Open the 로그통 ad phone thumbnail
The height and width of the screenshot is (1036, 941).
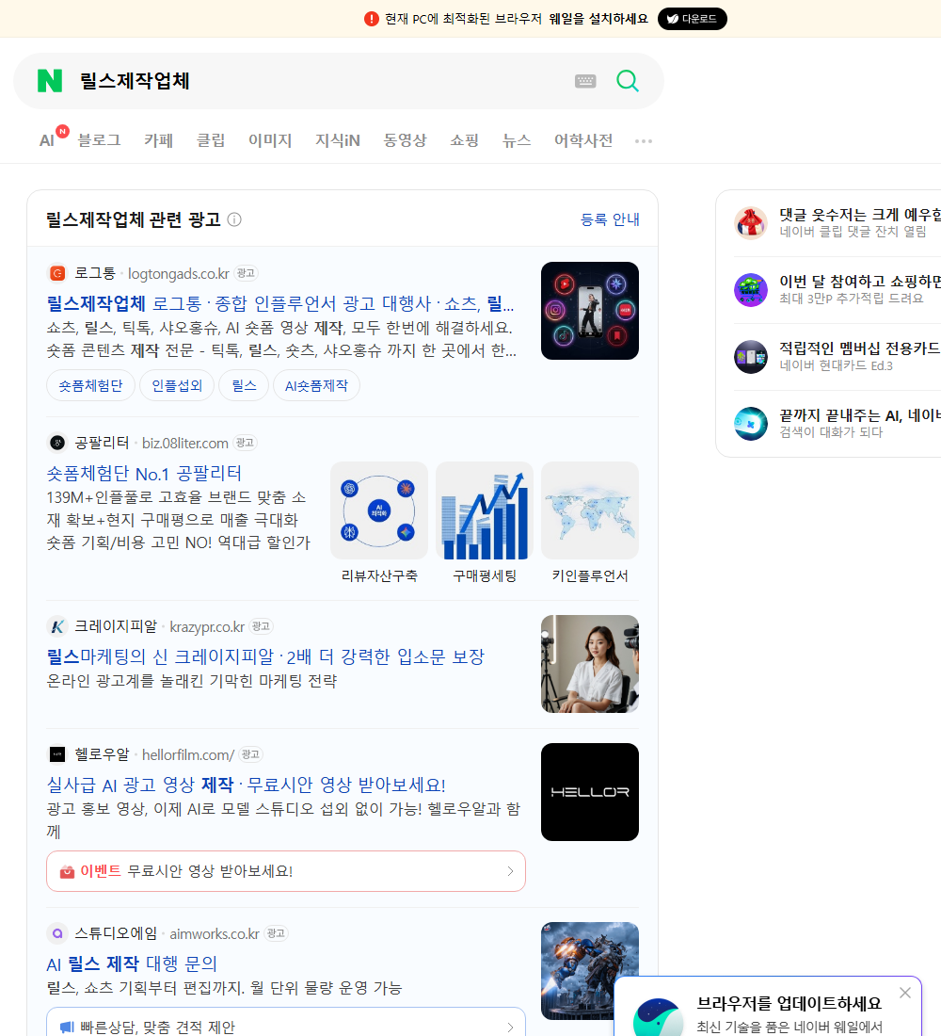coord(590,311)
